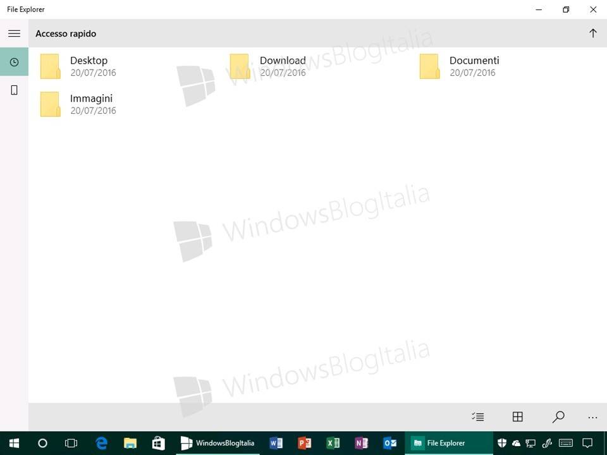Open the Windows Store from the taskbar

click(x=158, y=443)
